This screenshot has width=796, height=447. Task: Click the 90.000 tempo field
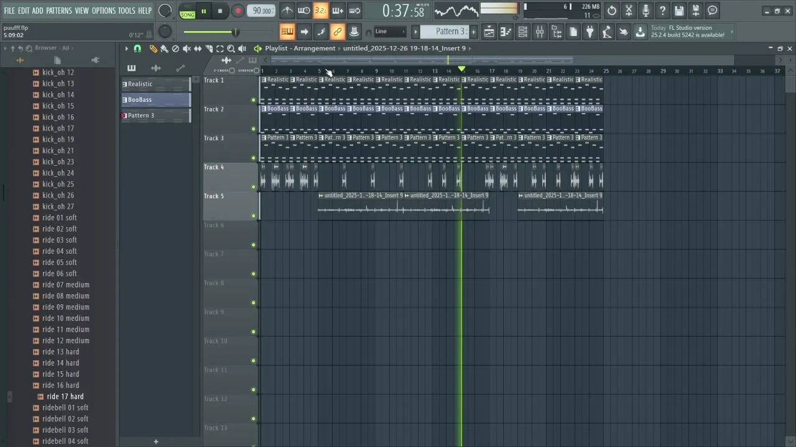[x=262, y=11]
